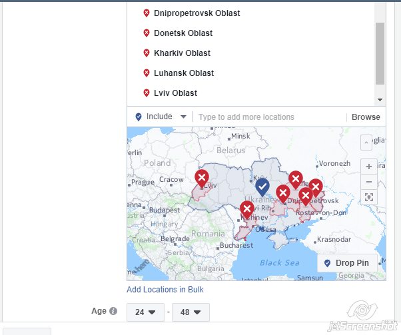Zoom in on the map

tap(369, 166)
